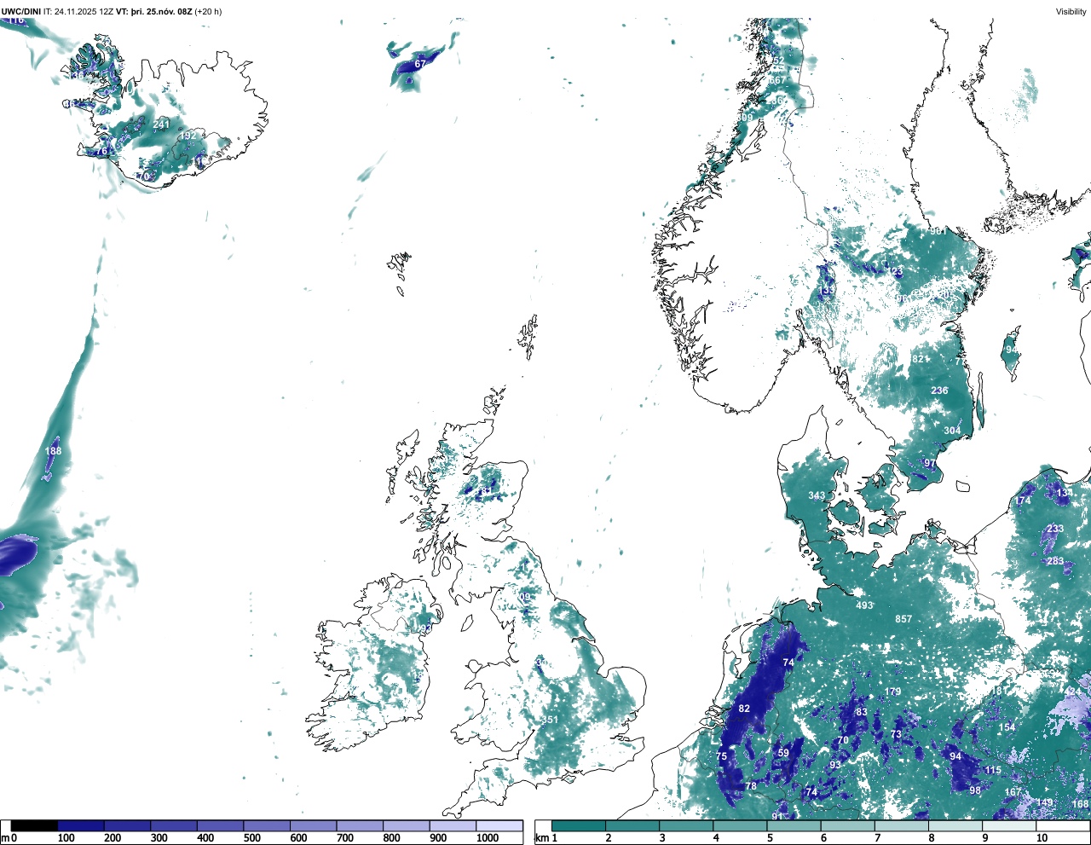
Task: Click the map value '154' in eastern Germany
Action: 1007,727
